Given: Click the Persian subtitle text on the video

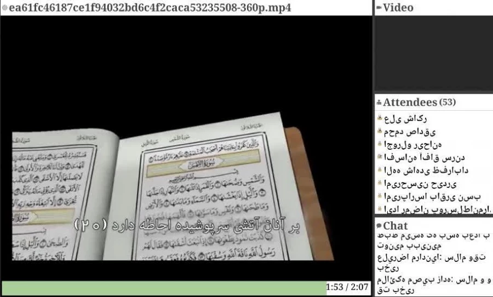Looking at the screenshot, I should point(187,224).
